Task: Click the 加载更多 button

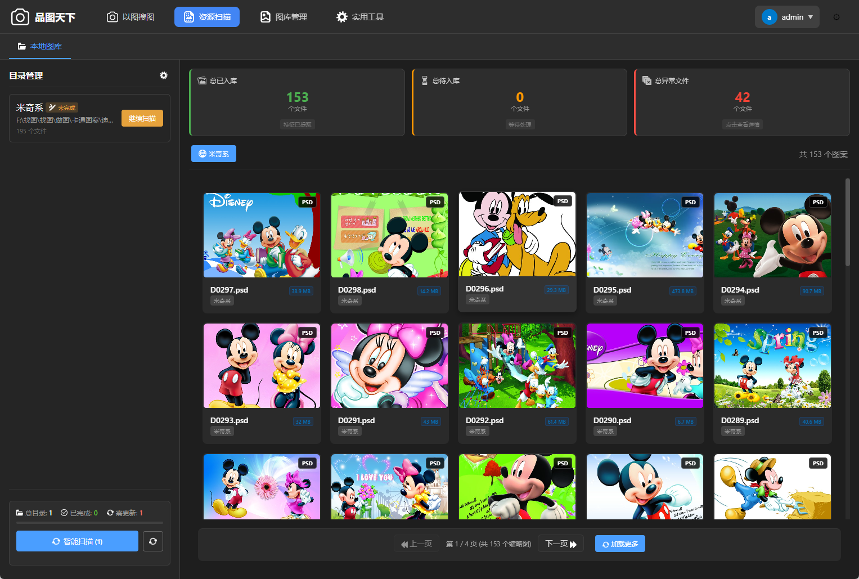Action: point(620,544)
